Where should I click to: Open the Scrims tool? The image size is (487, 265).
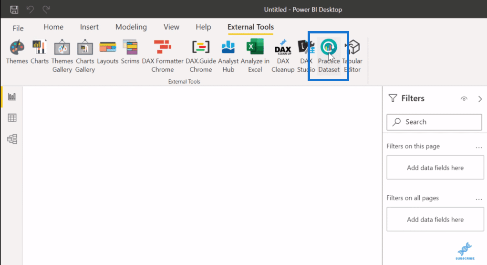click(x=130, y=52)
